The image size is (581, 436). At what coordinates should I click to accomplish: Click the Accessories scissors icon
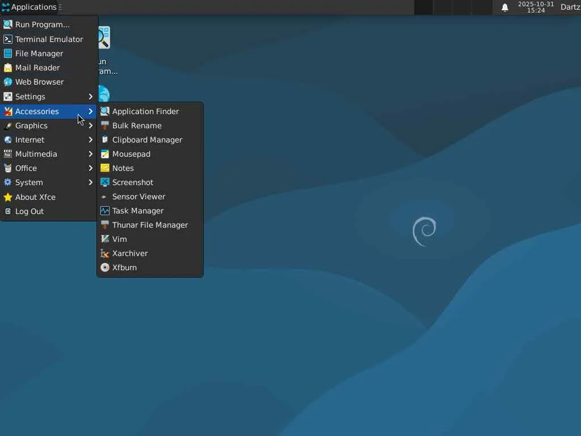coord(8,111)
